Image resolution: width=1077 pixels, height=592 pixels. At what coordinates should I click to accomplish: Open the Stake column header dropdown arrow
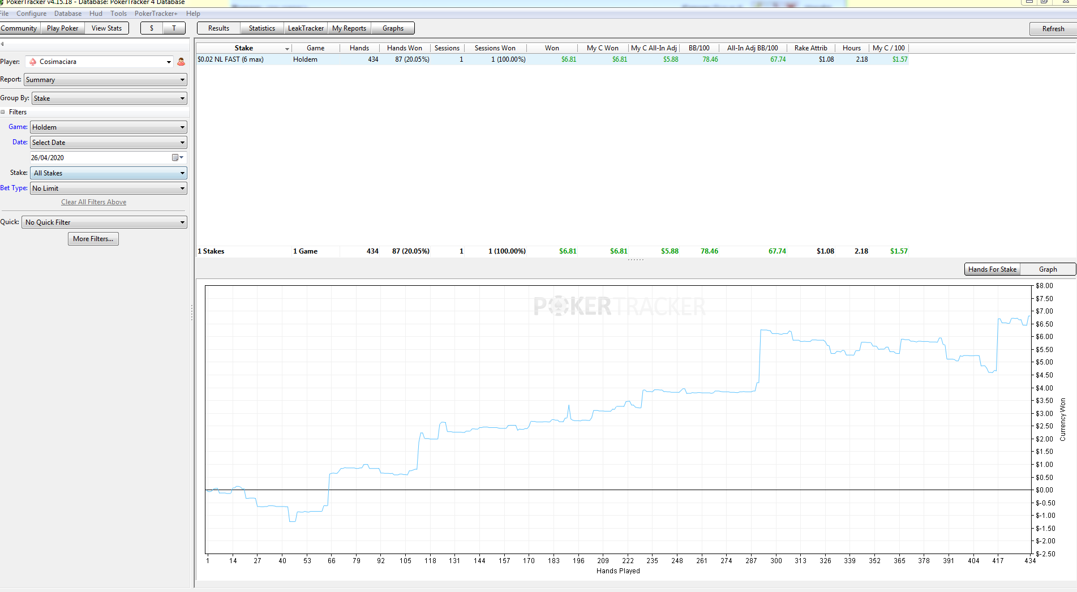[x=287, y=49]
